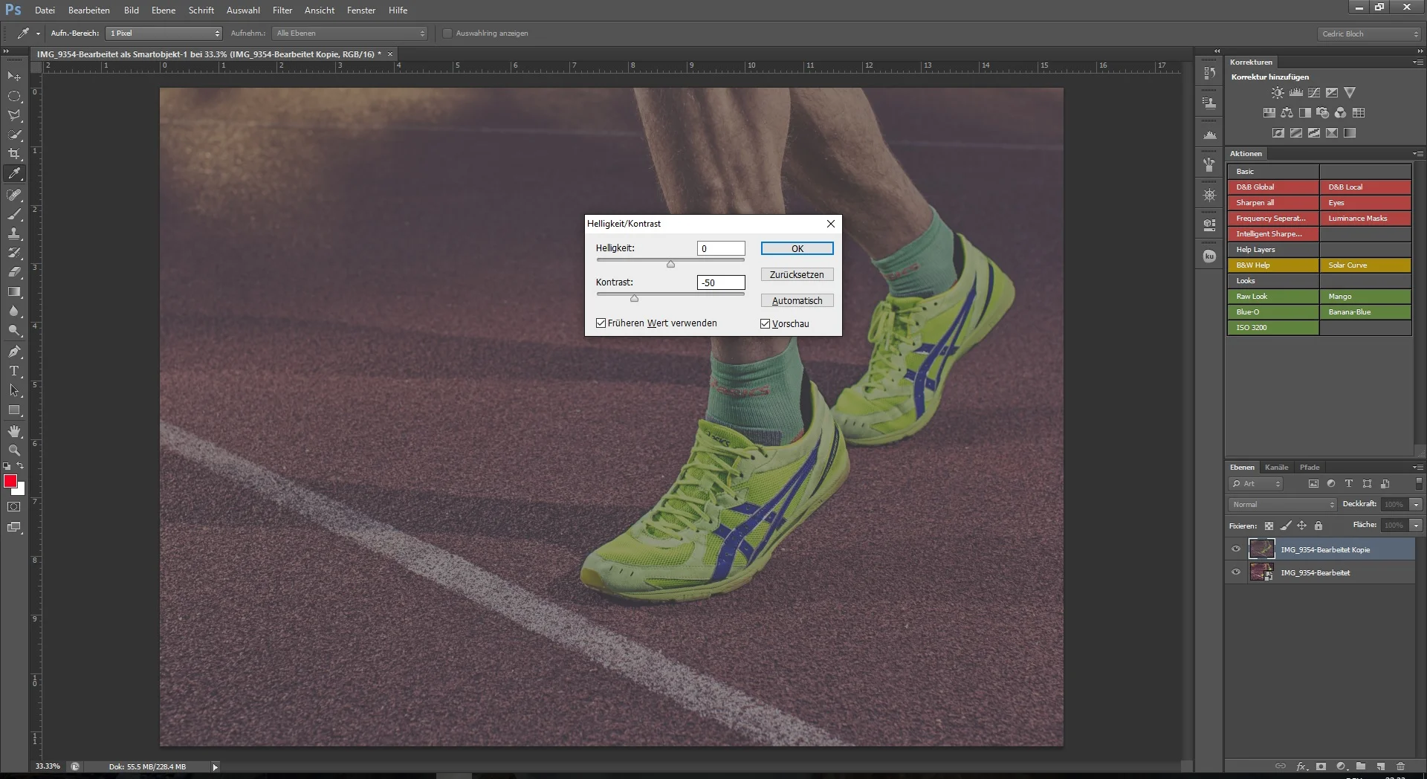Run the Frequency Seperat... action
The width and height of the screenshot is (1427, 779).
[x=1272, y=219]
